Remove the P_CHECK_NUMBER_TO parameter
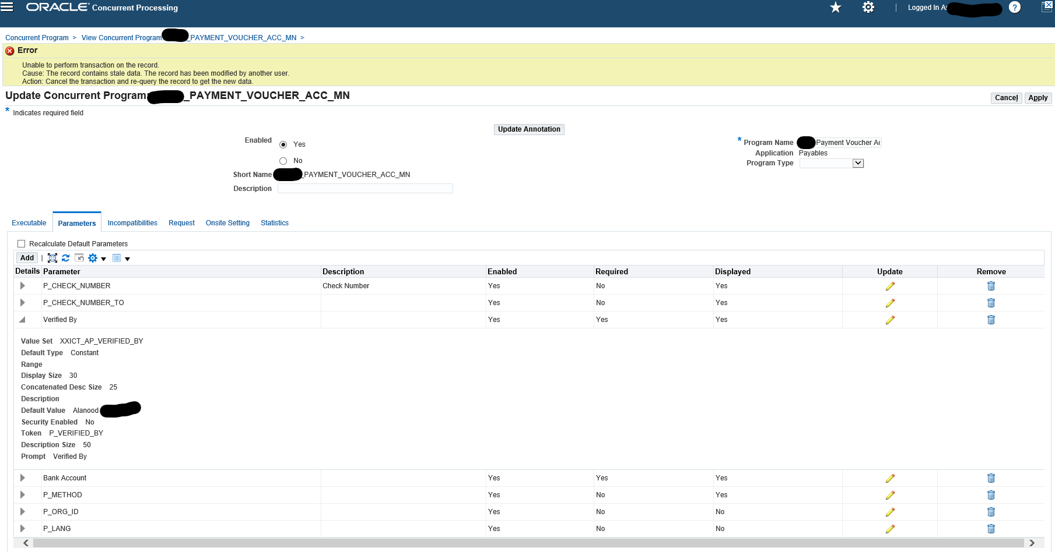 pyautogui.click(x=991, y=303)
